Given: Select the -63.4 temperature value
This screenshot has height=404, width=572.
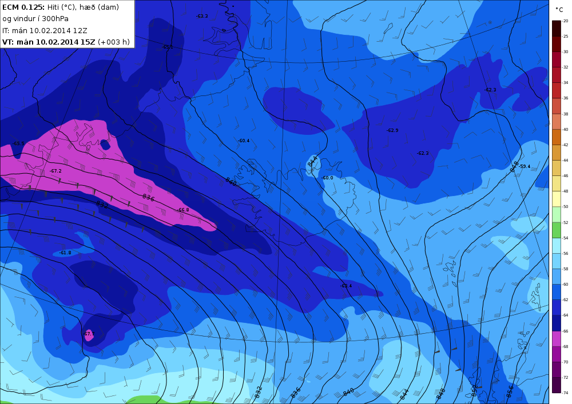Looking at the screenshot, I should point(346,286).
